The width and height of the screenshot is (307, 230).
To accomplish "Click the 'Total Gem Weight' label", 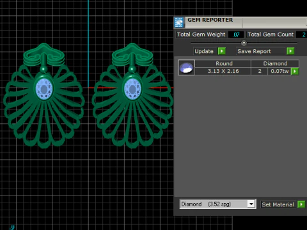I will 201,34.
